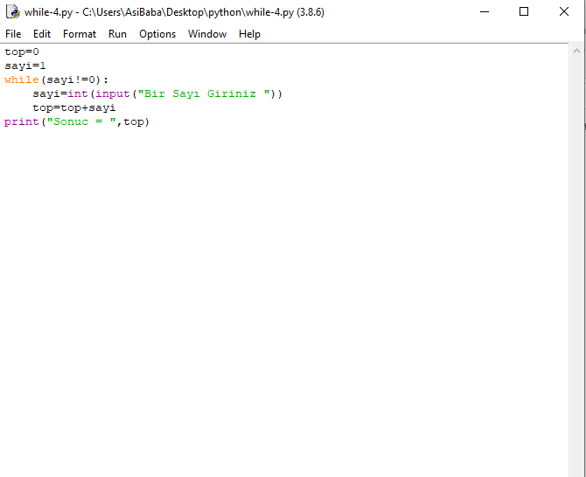Click the sayi=1 code line
The width and height of the screenshot is (586, 477).
(25, 66)
